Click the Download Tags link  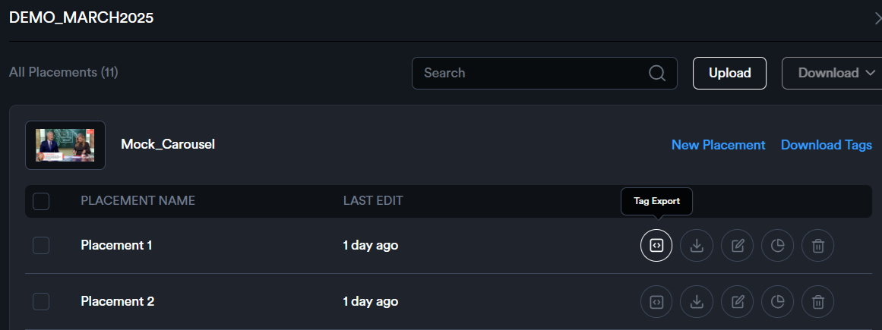pos(826,145)
